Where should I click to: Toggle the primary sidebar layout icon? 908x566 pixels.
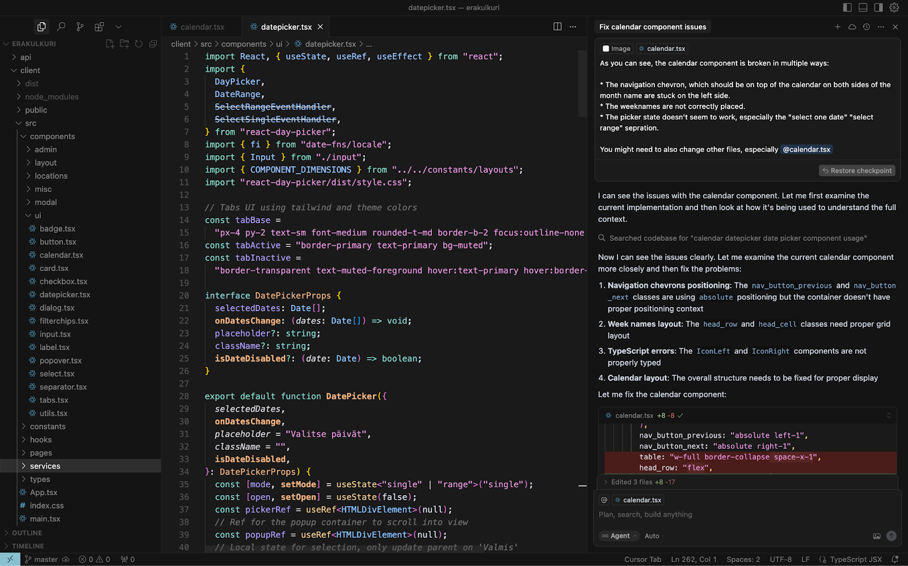(847, 7)
